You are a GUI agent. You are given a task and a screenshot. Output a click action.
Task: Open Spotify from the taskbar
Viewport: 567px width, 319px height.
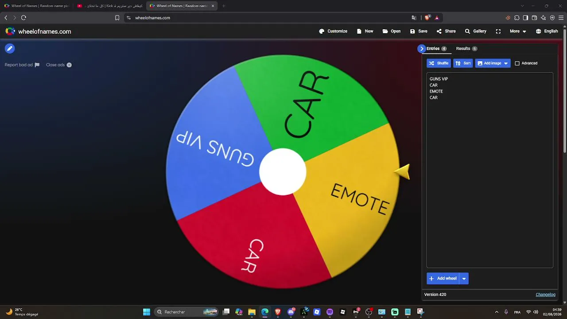tap(330, 312)
